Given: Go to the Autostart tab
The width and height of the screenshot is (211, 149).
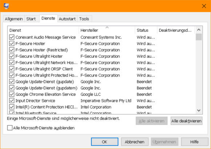Looking at the screenshot, I should [x=67, y=19].
